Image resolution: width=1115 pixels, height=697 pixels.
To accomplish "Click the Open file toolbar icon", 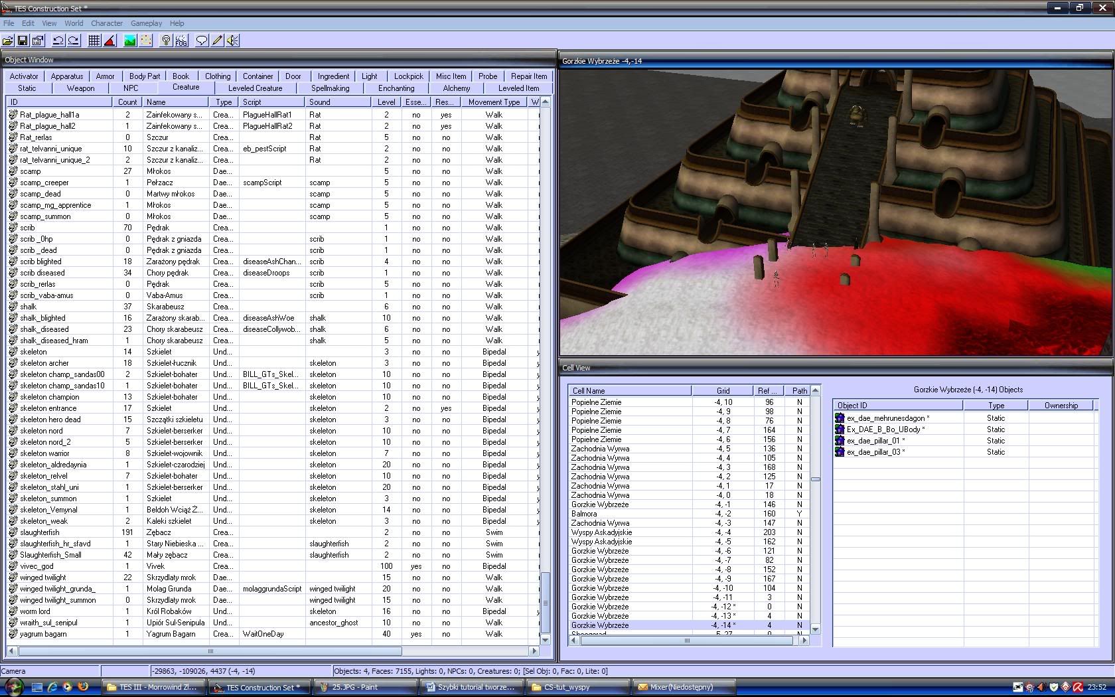I will tap(8, 40).
